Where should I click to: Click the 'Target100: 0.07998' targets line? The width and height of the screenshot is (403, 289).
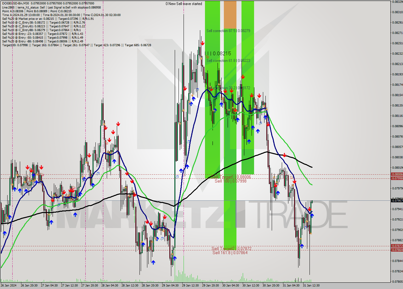click(77, 45)
